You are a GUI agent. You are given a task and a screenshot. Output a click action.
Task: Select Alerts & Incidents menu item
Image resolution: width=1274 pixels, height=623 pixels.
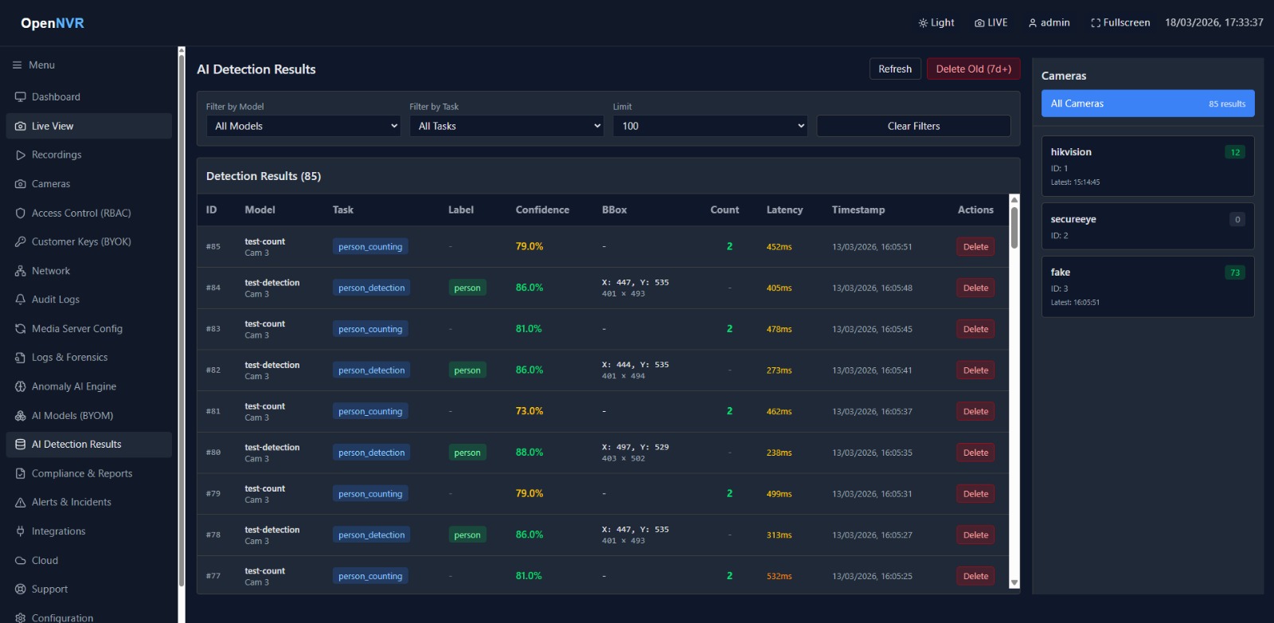89,503
